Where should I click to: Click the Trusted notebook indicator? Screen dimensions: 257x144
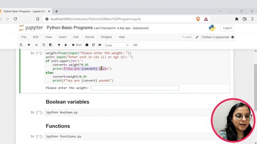point(187,37)
